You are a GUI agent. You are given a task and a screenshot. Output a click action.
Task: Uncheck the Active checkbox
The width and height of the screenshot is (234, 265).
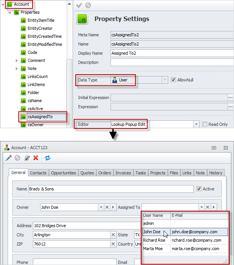click(199, 189)
